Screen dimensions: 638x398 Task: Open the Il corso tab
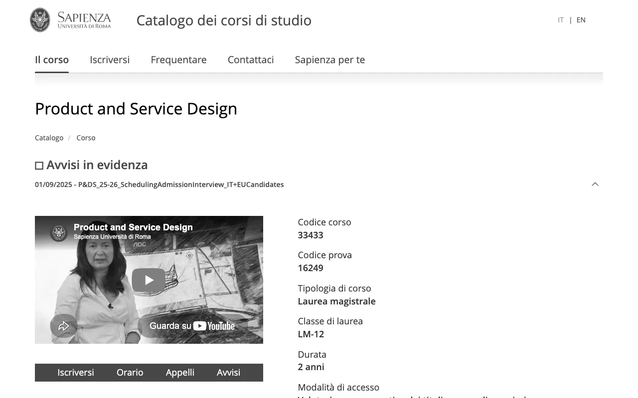(x=52, y=60)
